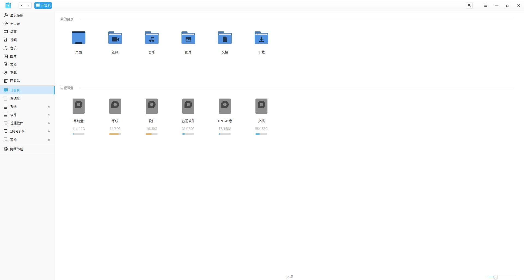This screenshot has width=524, height=280.
Task: Open the Desktop folder in main view
Action: click(78, 38)
